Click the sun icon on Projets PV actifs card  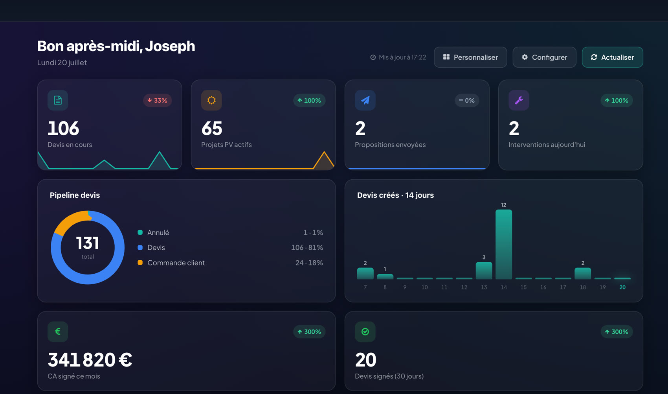pyautogui.click(x=211, y=100)
